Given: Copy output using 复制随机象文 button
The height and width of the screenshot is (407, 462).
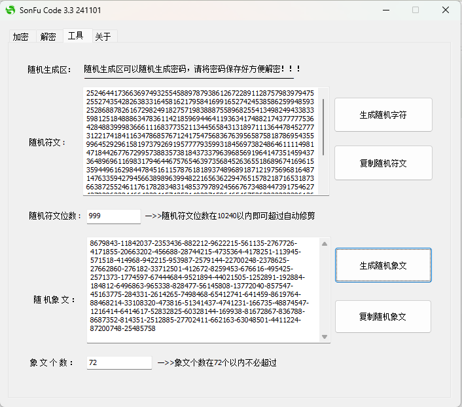Looking at the screenshot, I should click(x=383, y=317).
